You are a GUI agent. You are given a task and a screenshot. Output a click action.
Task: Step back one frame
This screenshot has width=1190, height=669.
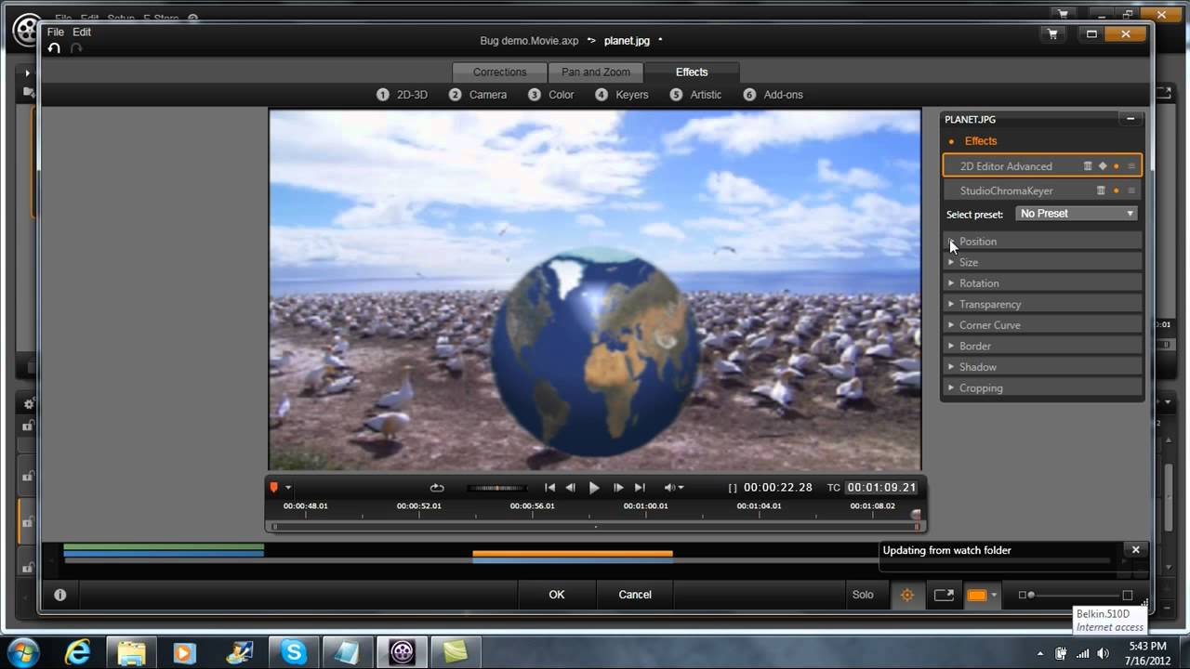click(571, 488)
